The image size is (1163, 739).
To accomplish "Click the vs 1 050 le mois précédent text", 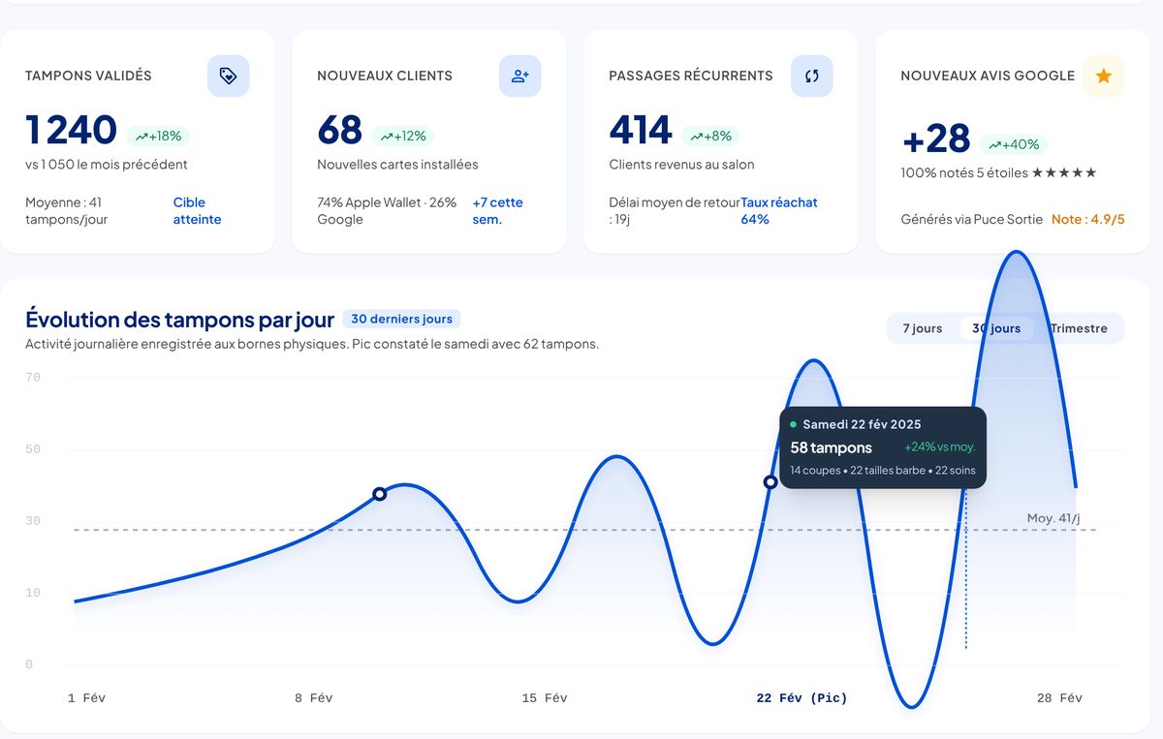I will pyautogui.click(x=107, y=165).
